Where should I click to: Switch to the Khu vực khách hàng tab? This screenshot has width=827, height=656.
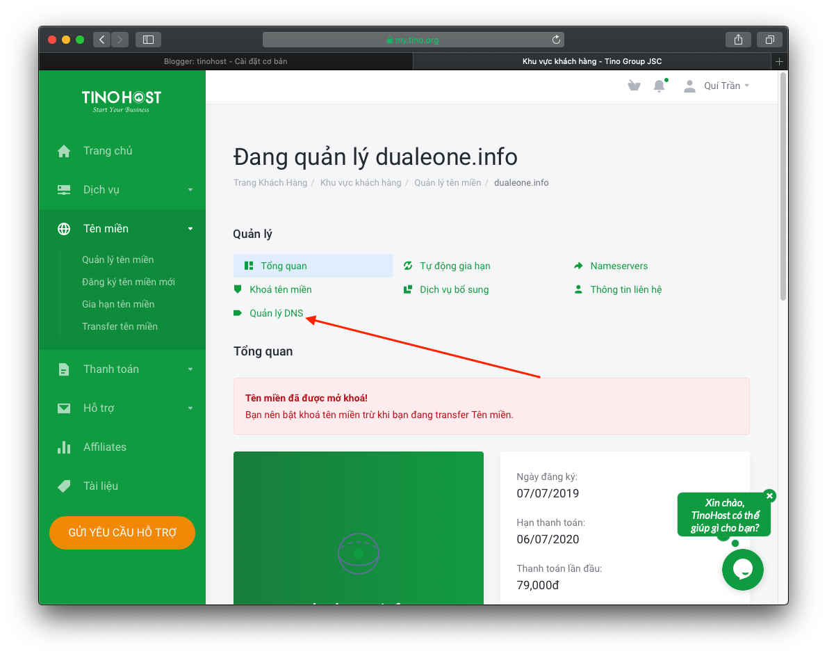(x=592, y=61)
